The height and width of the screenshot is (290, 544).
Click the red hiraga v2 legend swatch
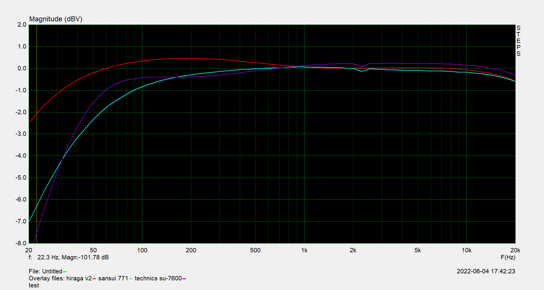[x=94, y=279]
